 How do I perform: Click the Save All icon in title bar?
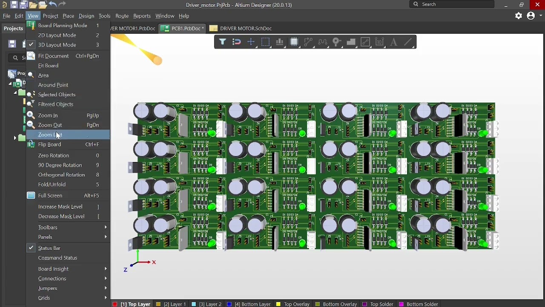(23, 5)
